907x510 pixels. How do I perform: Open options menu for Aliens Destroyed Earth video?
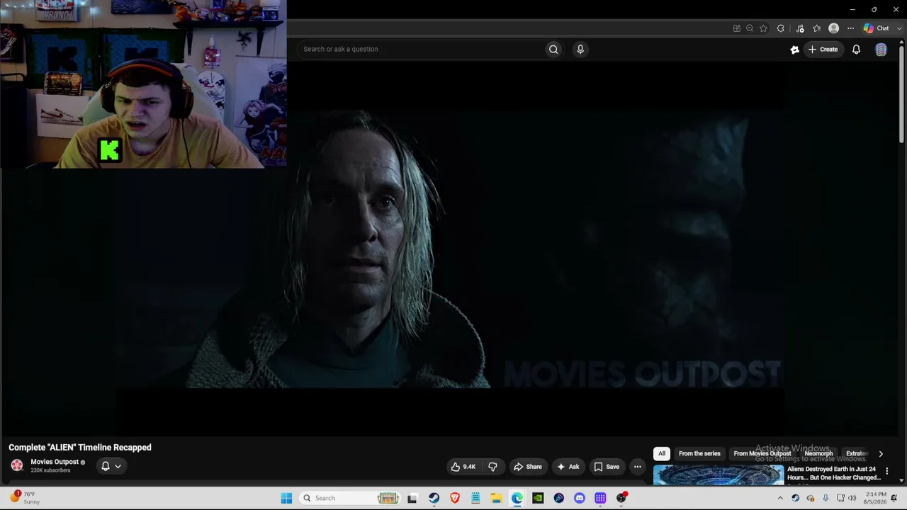(x=886, y=471)
